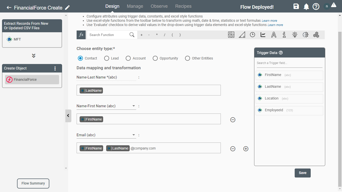342x192 pixels.
Task: Click the double chevron between flow steps
Action: [x=34, y=55]
